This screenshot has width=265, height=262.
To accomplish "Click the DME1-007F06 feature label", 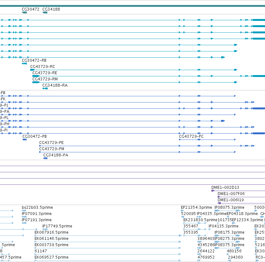I will (231, 194).
